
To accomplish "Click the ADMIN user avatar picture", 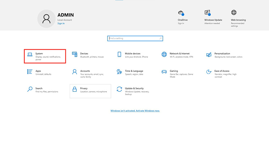I will pyautogui.click(x=46, y=19).
